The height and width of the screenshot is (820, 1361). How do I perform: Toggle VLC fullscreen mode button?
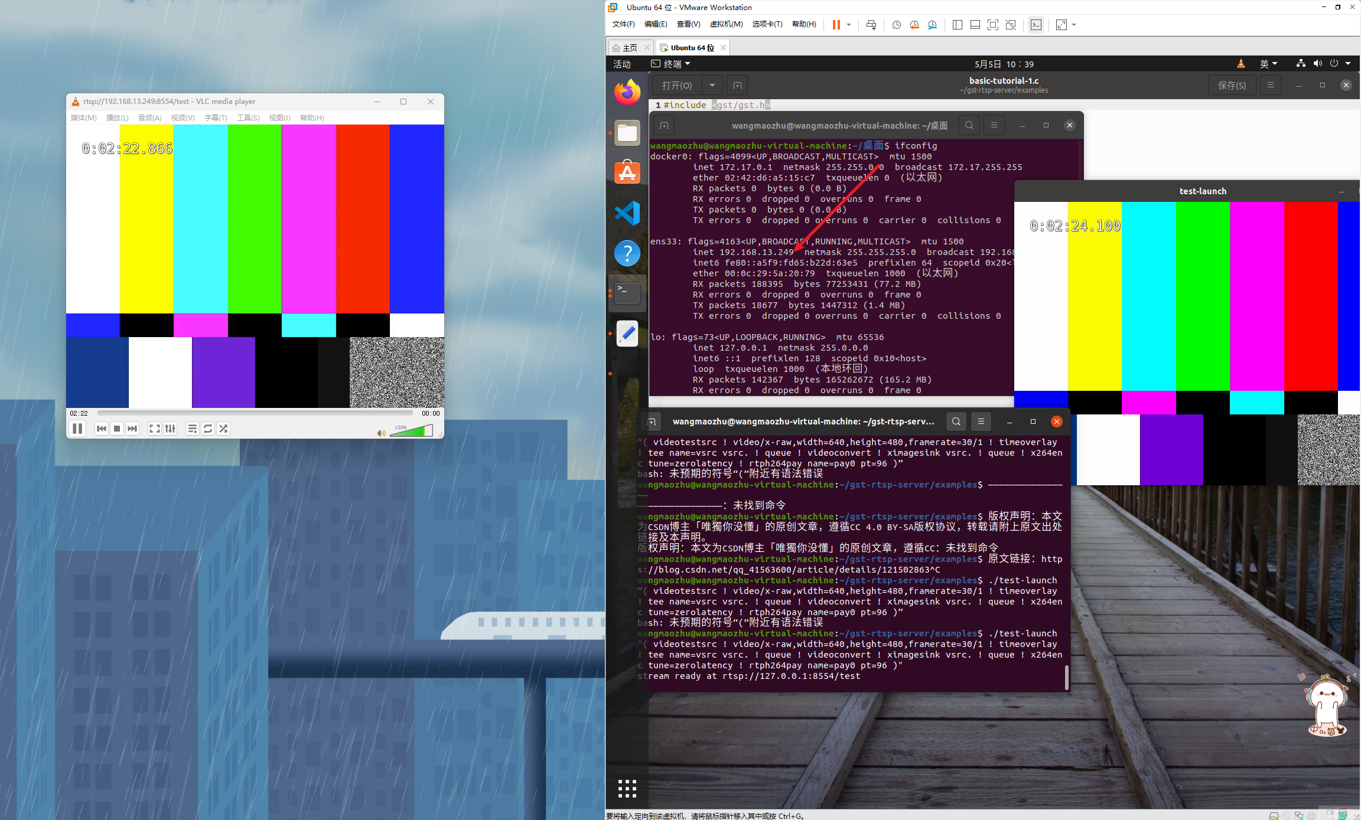click(x=155, y=429)
